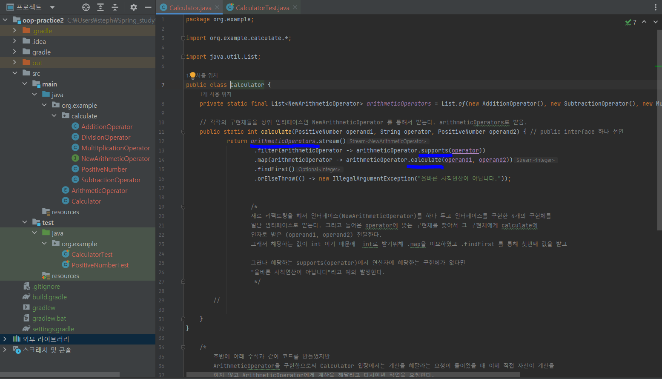Expand the out folder

[15, 63]
